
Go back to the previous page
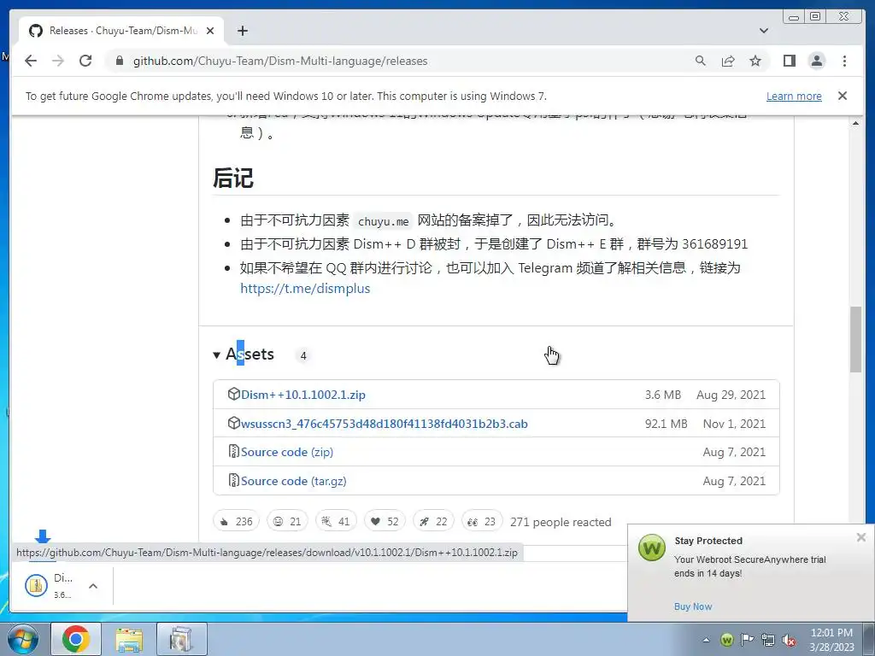coord(31,61)
